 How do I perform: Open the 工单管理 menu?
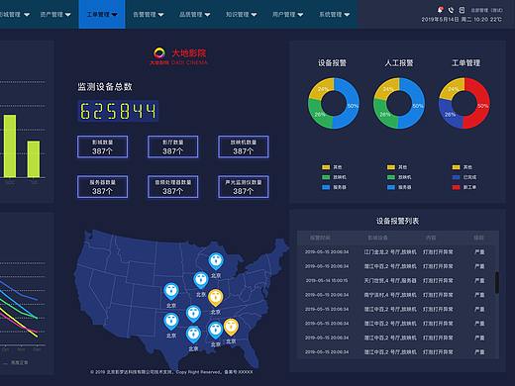(x=102, y=14)
